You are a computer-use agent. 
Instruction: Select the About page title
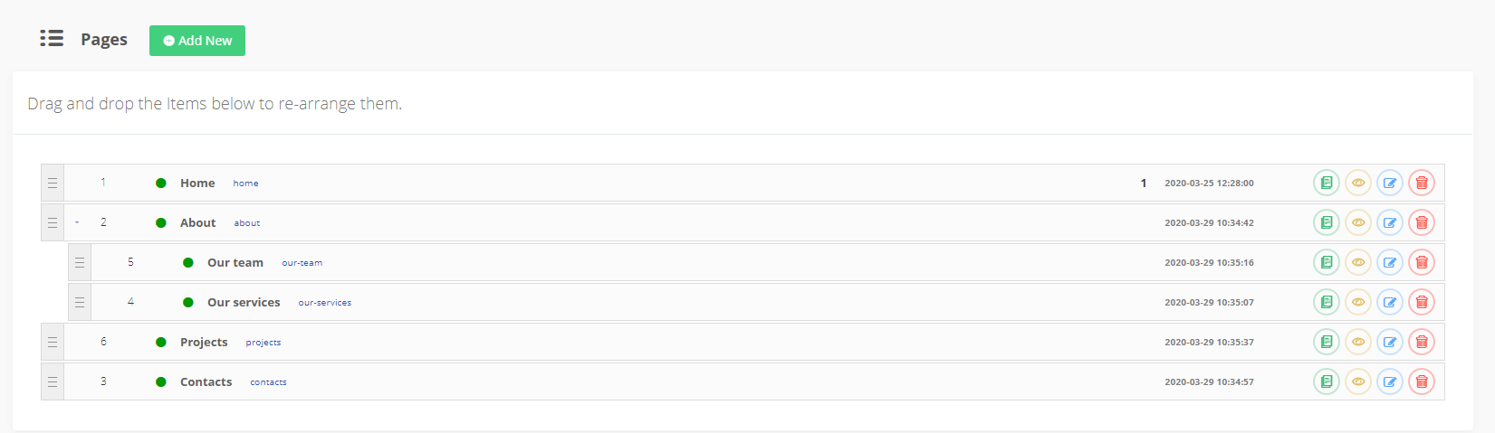click(x=197, y=223)
